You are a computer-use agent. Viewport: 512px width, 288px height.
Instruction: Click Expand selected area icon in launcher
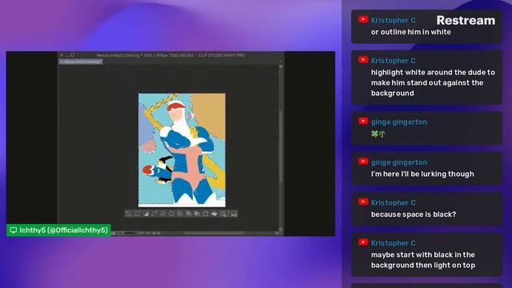(154, 214)
